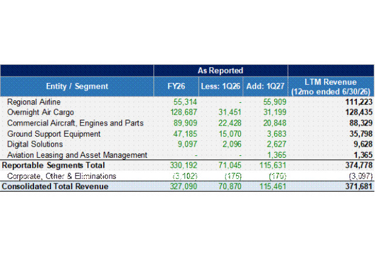Image resolution: width=375 pixels, height=257 pixels.
Task: Click the Regional Airline FY26 value 55,314
Action: tap(185, 102)
